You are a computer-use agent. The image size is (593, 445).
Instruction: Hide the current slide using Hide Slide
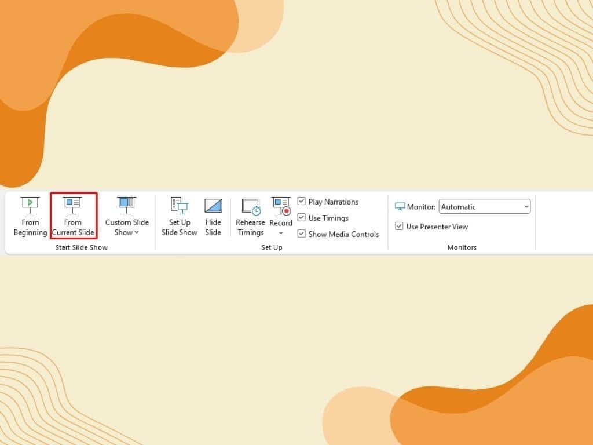click(x=213, y=216)
